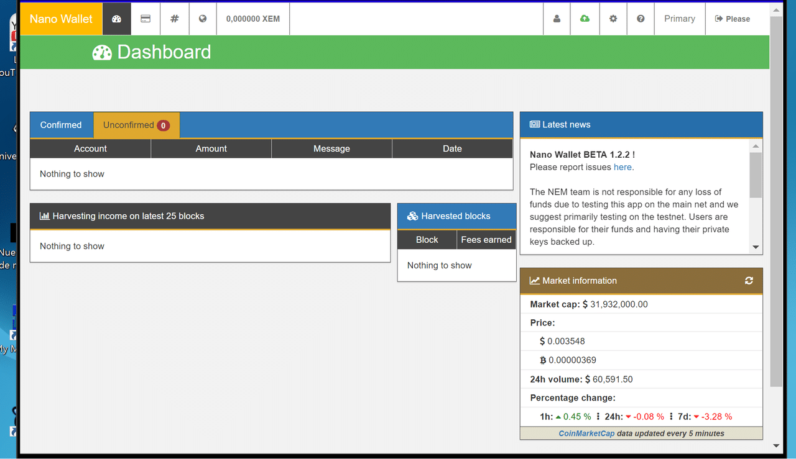The image size is (796, 459).
Task: Click the dollar price 0.003548
Action: tap(562, 341)
